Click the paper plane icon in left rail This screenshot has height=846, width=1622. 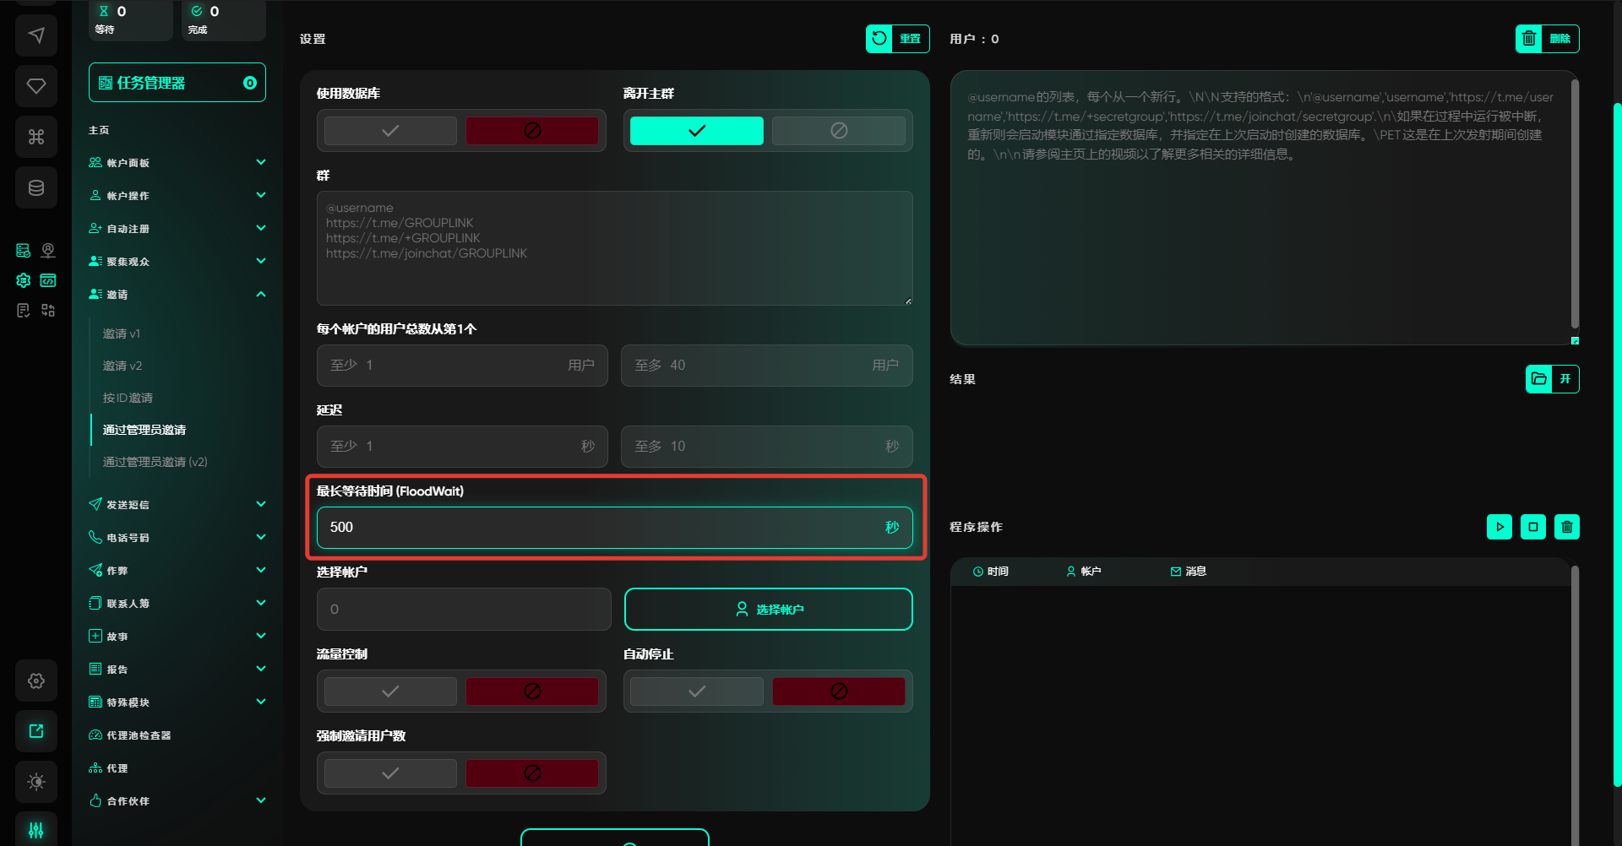(x=36, y=35)
